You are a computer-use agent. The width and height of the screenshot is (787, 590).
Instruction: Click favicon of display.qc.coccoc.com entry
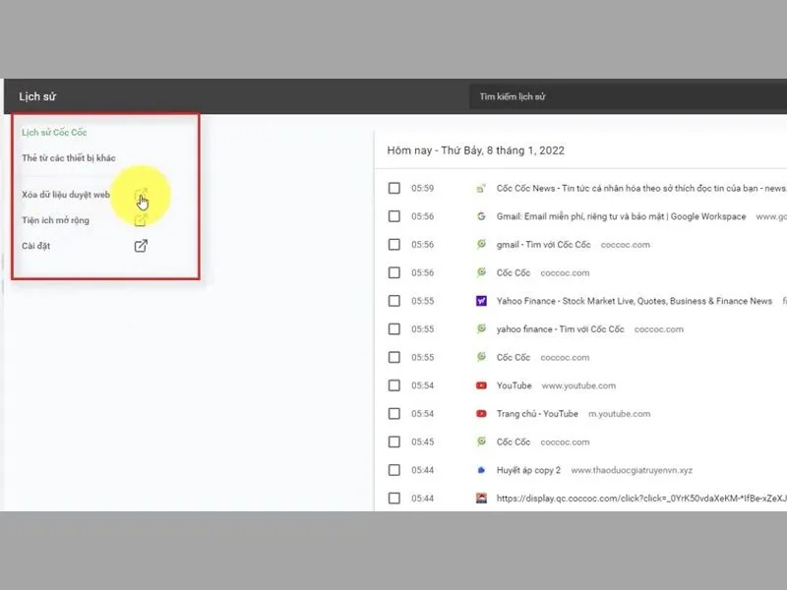pos(481,499)
